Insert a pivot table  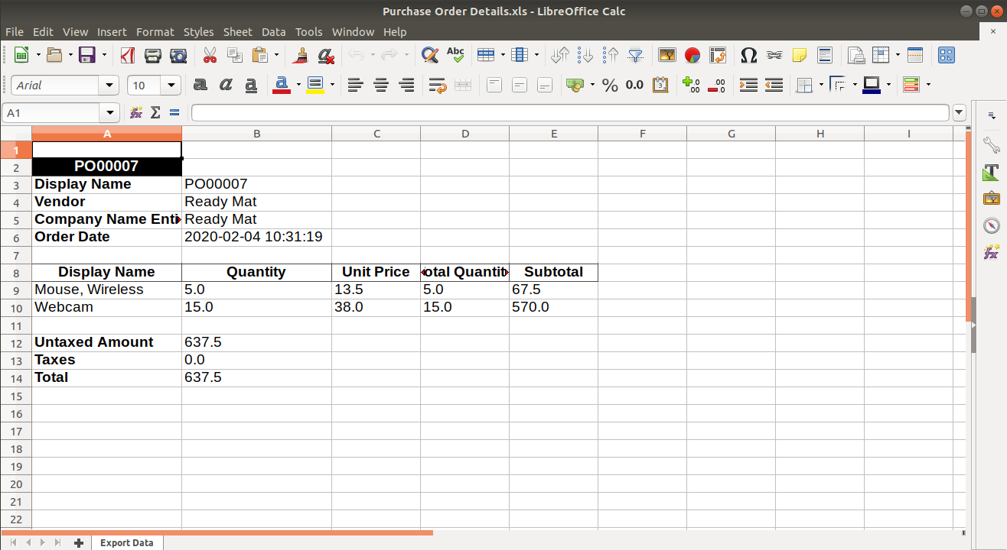pyautogui.click(x=718, y=55)
